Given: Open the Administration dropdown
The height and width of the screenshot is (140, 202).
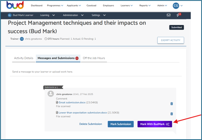Looking at the screenshot, I should click(73, 15).
